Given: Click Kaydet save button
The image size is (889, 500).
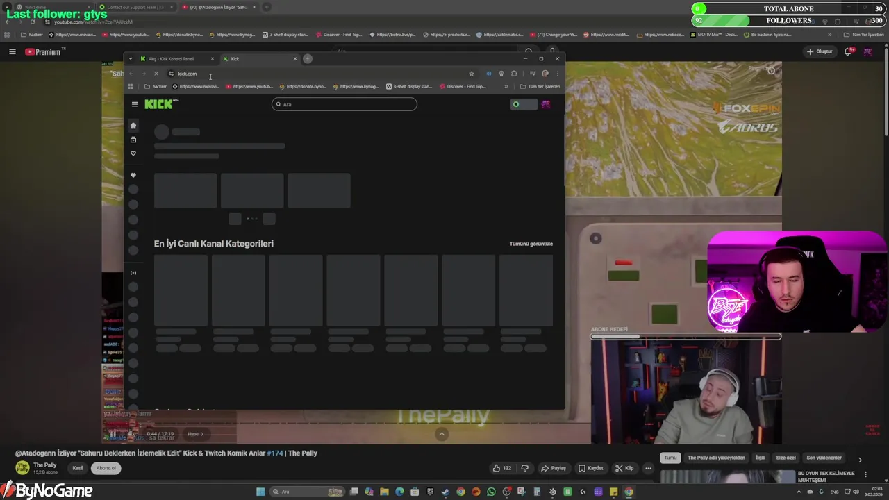Looking at the screenshot, I should point(591,468).
